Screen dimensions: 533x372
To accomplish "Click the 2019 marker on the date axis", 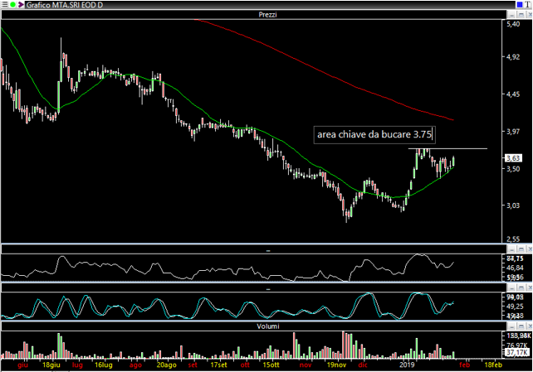I will [406, 364].
